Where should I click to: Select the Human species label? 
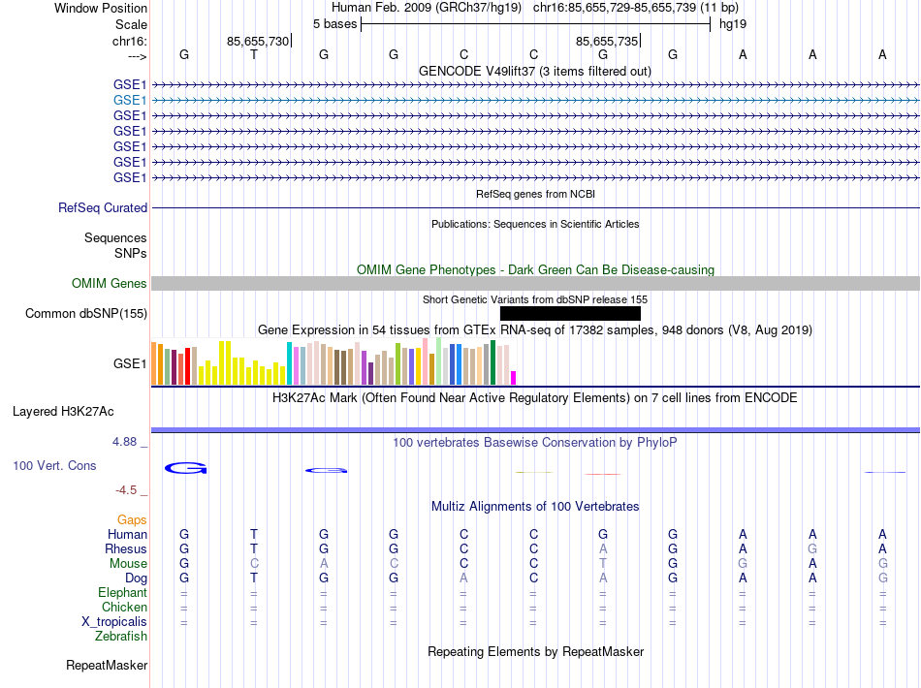click(127, 534)
